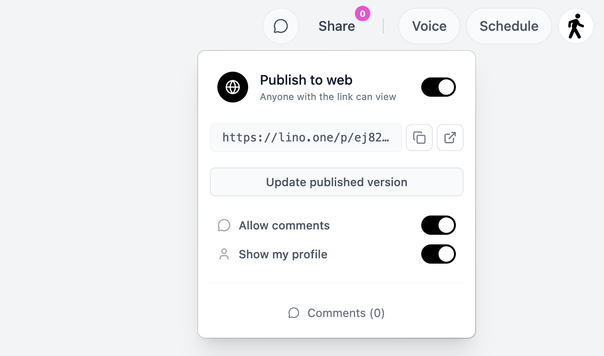604x356 pixels.
Task: Click speech bubble icon next to Allow comments
Action: (x=224, y=226)
